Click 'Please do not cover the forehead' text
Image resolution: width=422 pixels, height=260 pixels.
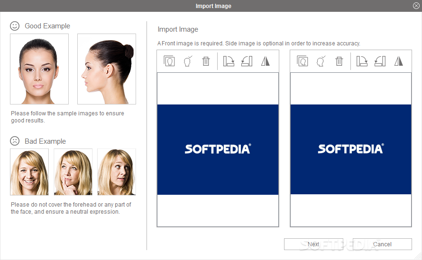tap(71, 208)
